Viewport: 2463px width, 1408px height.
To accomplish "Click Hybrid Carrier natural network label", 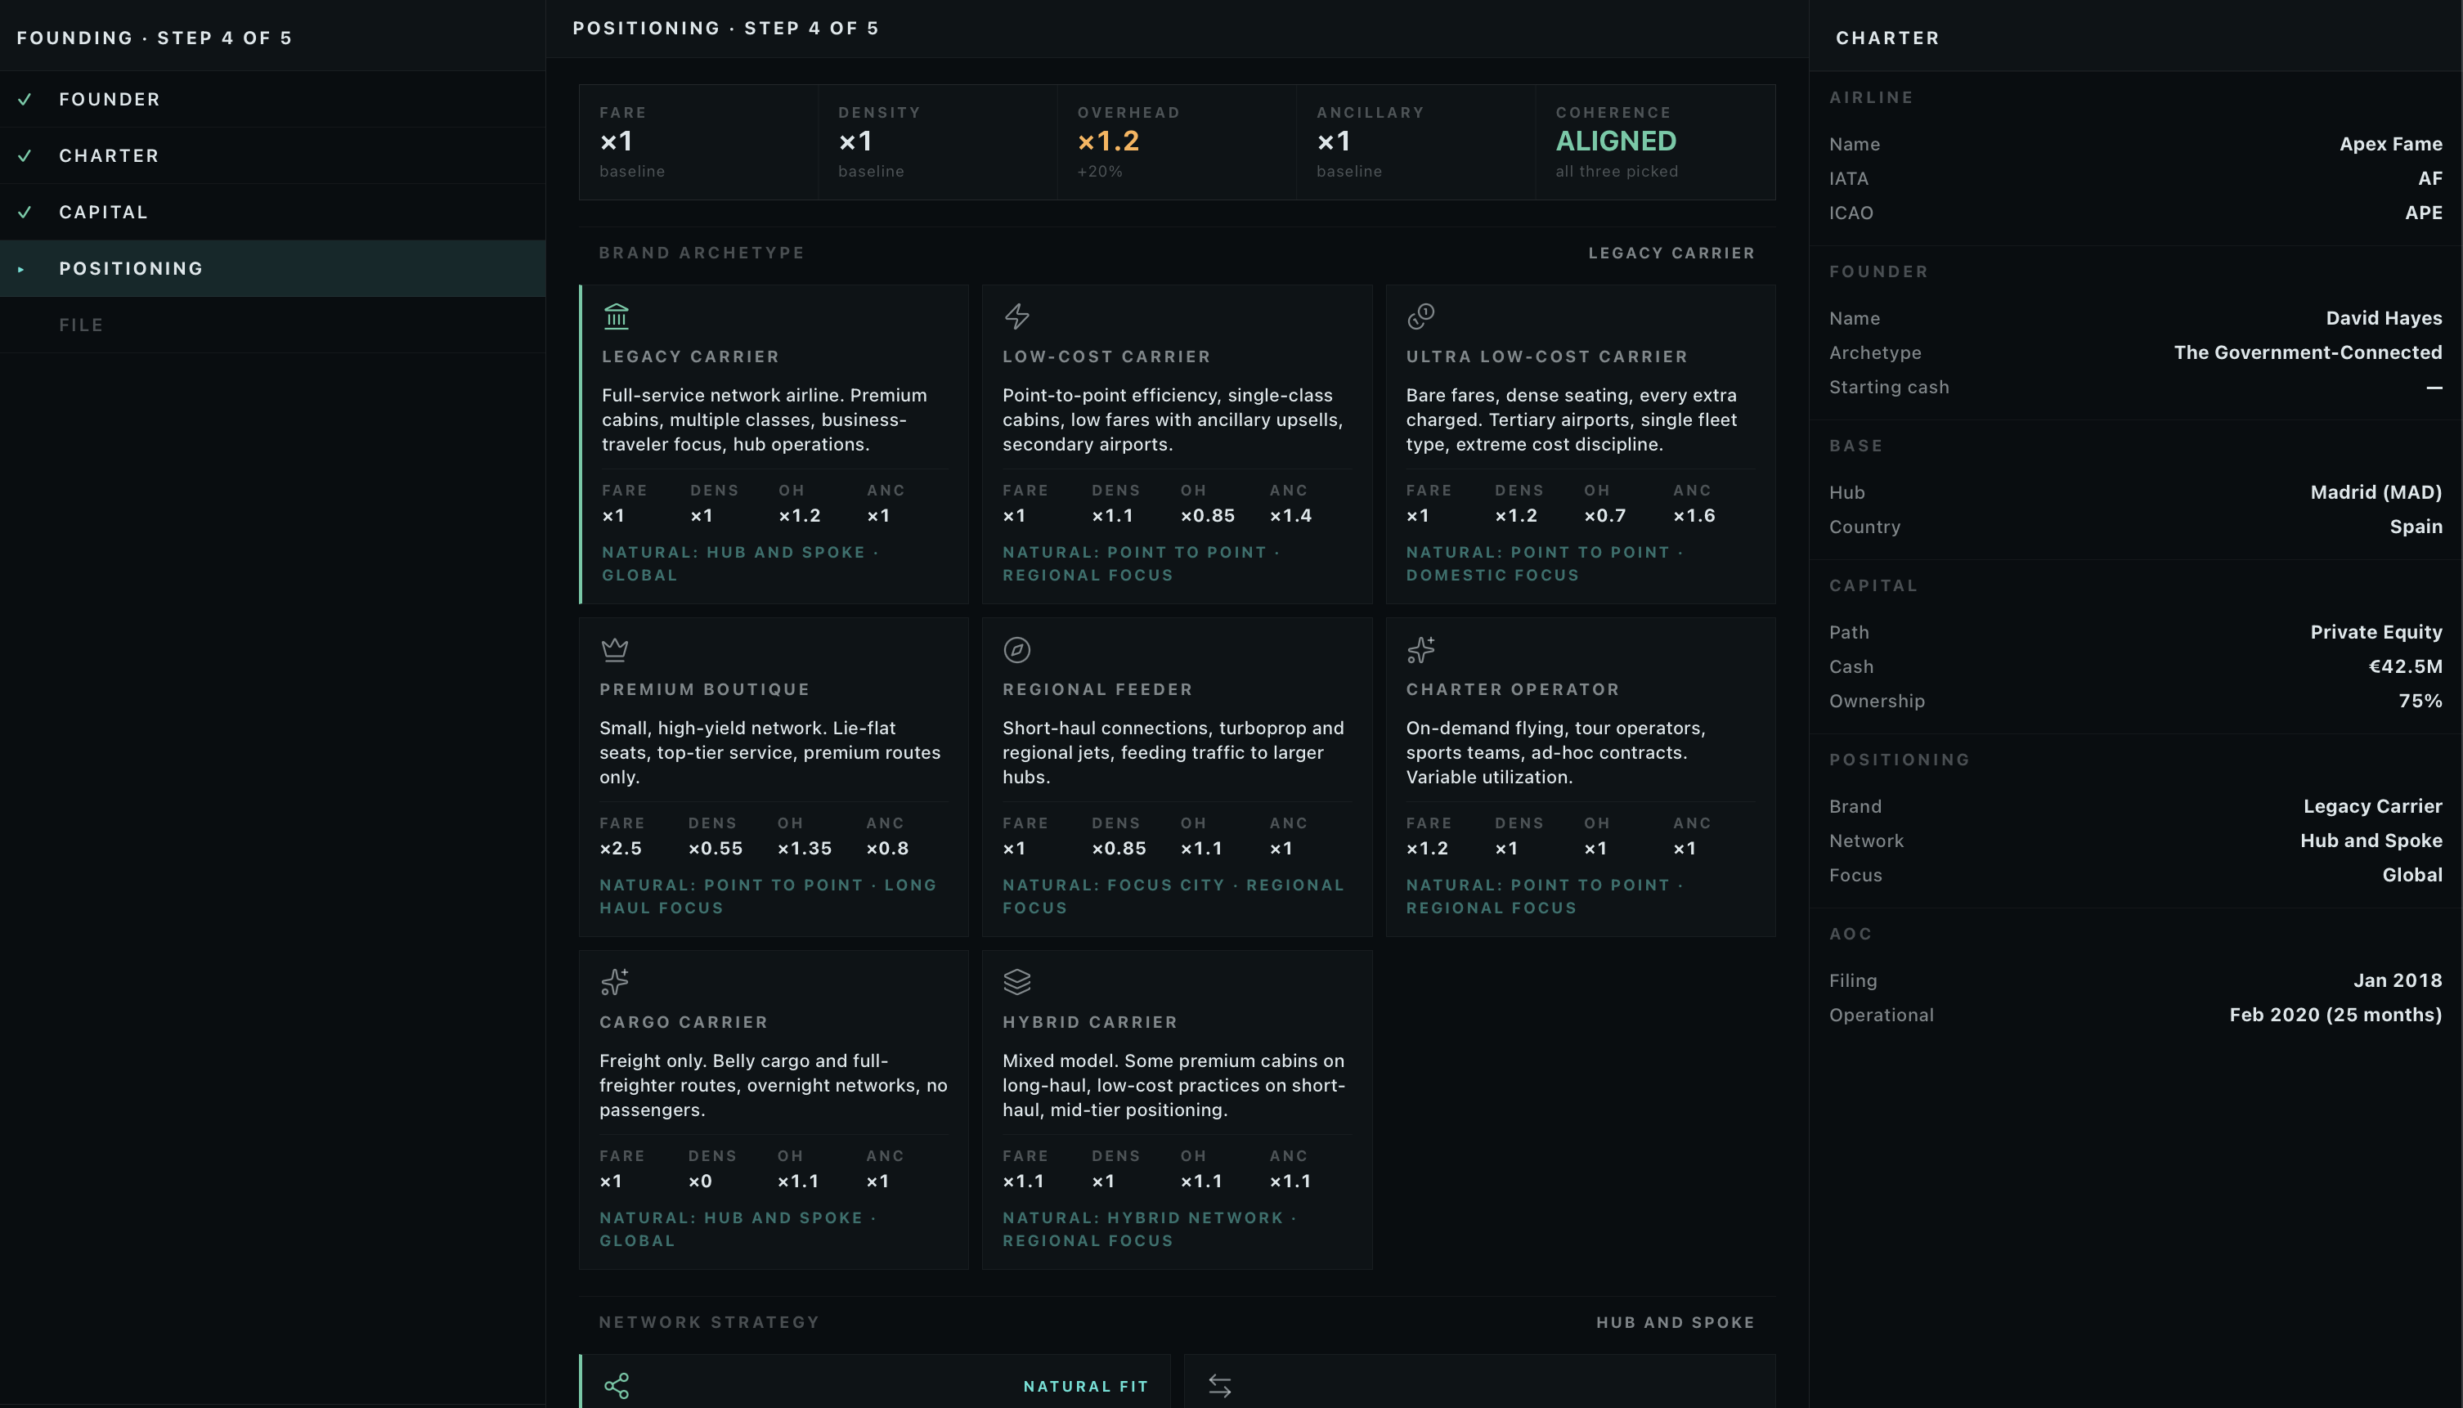I will point(1151,1229).
